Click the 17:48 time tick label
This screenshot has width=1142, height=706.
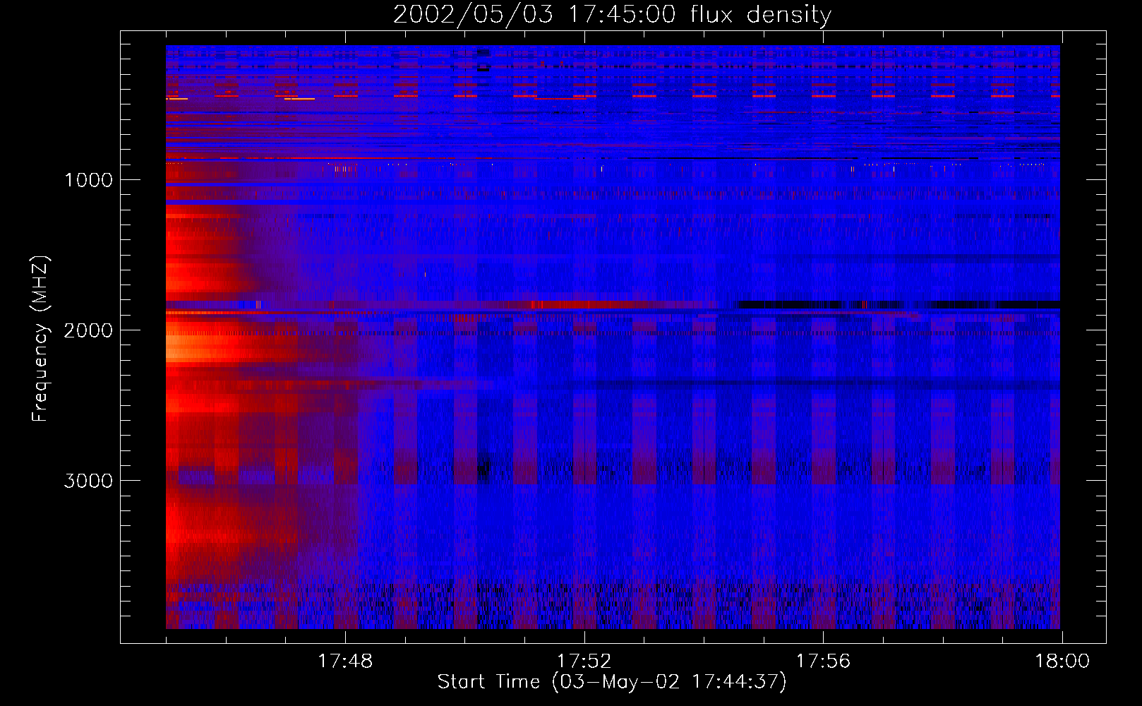pyautogui.click(x=345, y=662)
